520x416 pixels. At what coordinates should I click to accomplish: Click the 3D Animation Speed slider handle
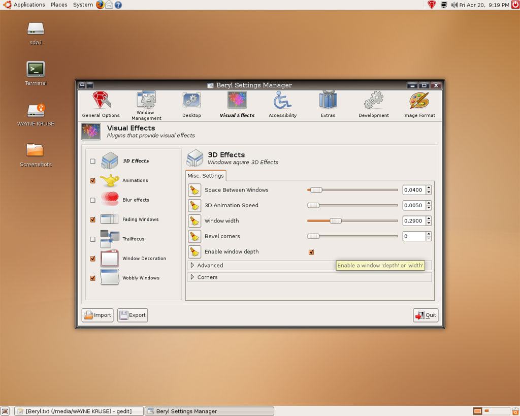[313, 205]
